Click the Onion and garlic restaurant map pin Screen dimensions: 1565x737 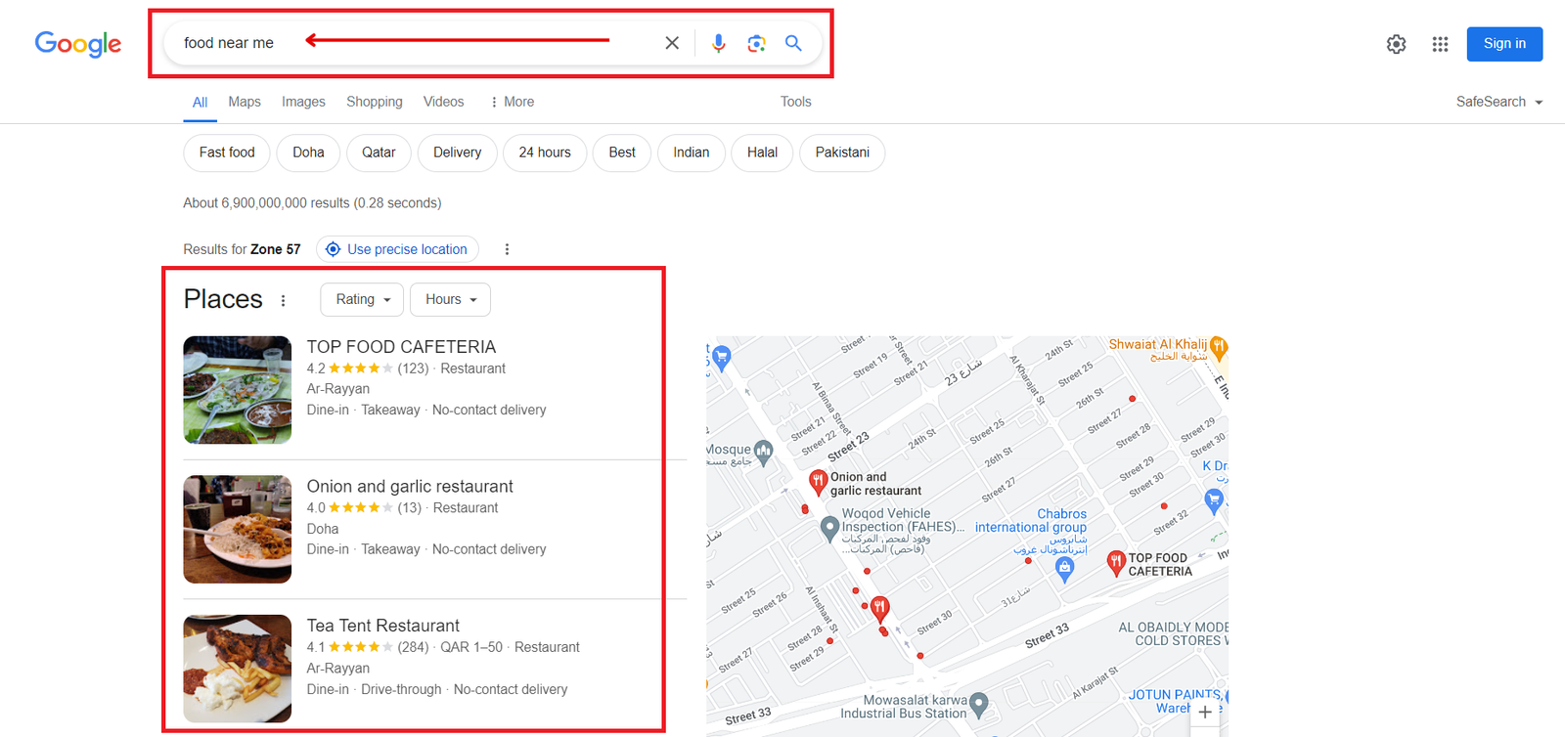coord(818,481)
